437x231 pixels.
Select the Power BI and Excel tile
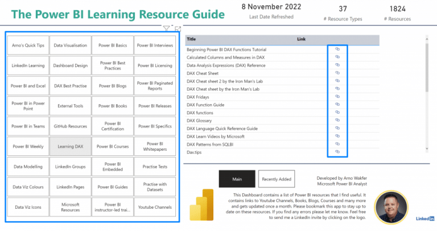click(x=28, y=86)
